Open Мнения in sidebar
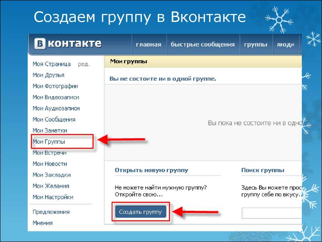This screenshot has width=322, height=242. coord(43,223)
